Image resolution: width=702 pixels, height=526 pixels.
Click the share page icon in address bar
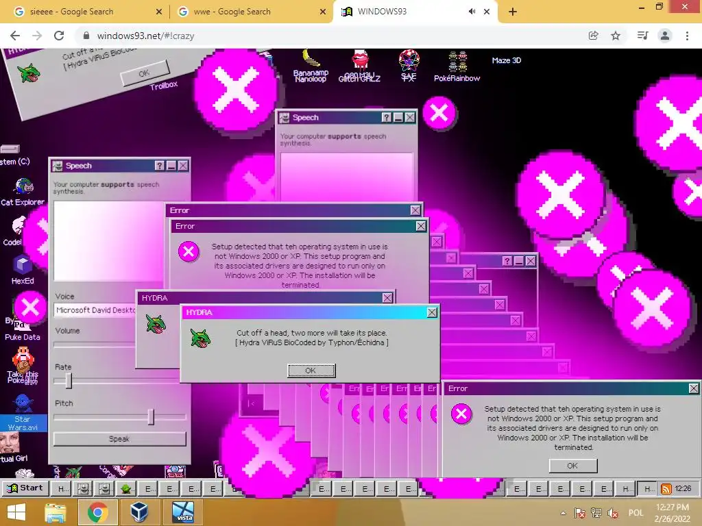pyautogui.click(x=593, y=36)
